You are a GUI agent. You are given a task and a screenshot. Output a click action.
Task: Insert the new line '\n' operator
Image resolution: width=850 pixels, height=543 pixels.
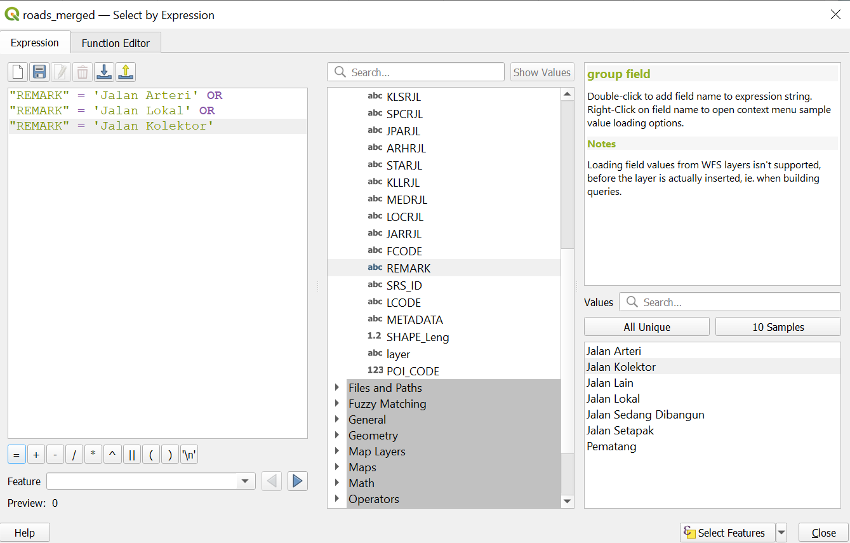pyautogui.click(x=189, y=455)
